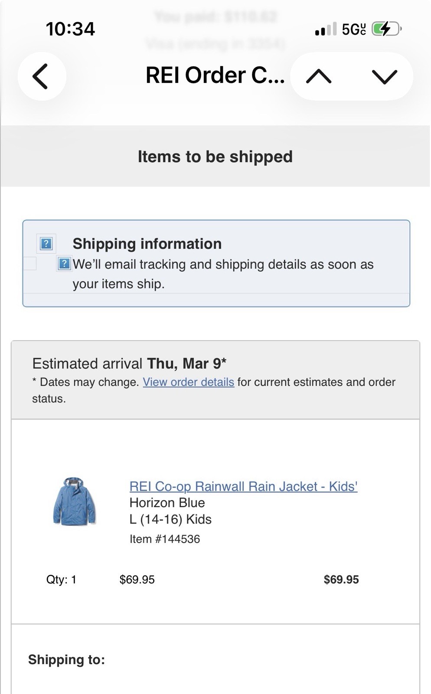Tap the battery charging icon in status bar
This screenshot has width=431, height=694.
[x=386, y=29]
